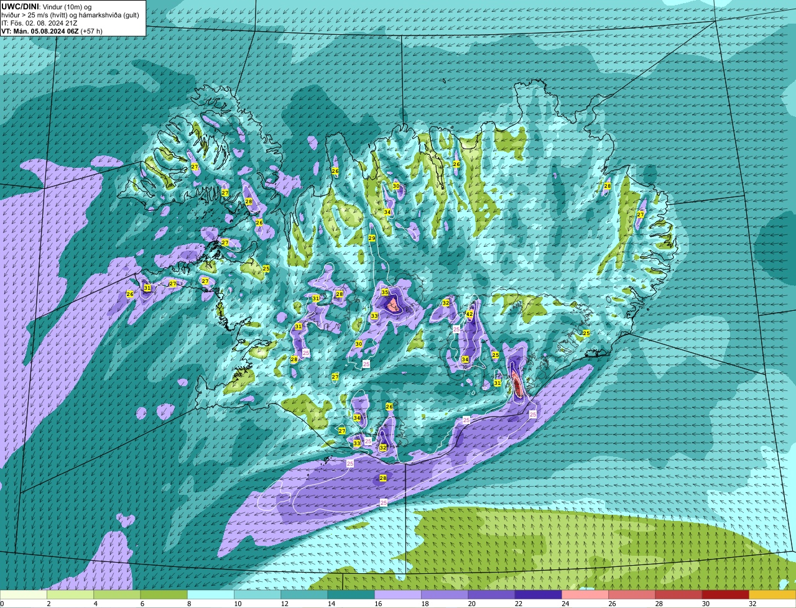Click the "VT: Mán. 05.08.2024 06Z (+57 h)" line
This screenshot has height=608, width=796.
click(x=52, y=30)
